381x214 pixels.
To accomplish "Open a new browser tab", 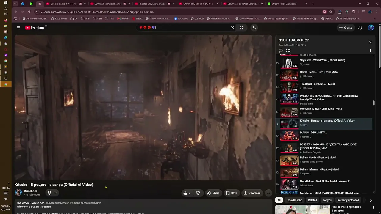I will 313,4.
